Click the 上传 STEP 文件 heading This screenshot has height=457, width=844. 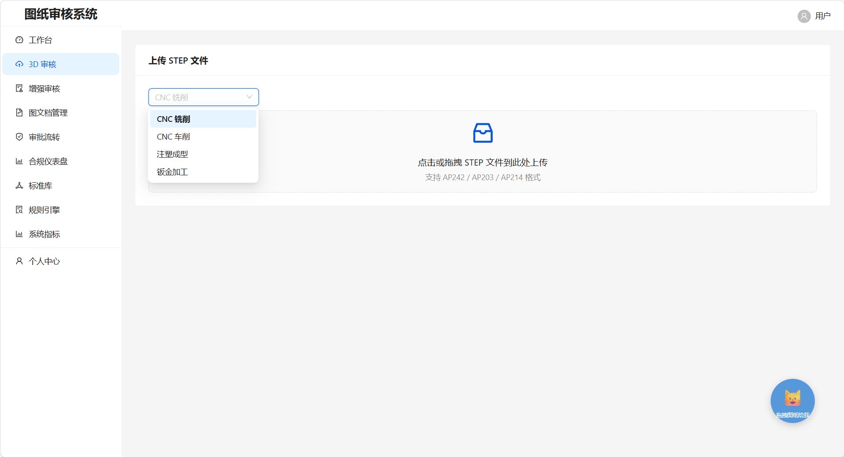[178, 60]
